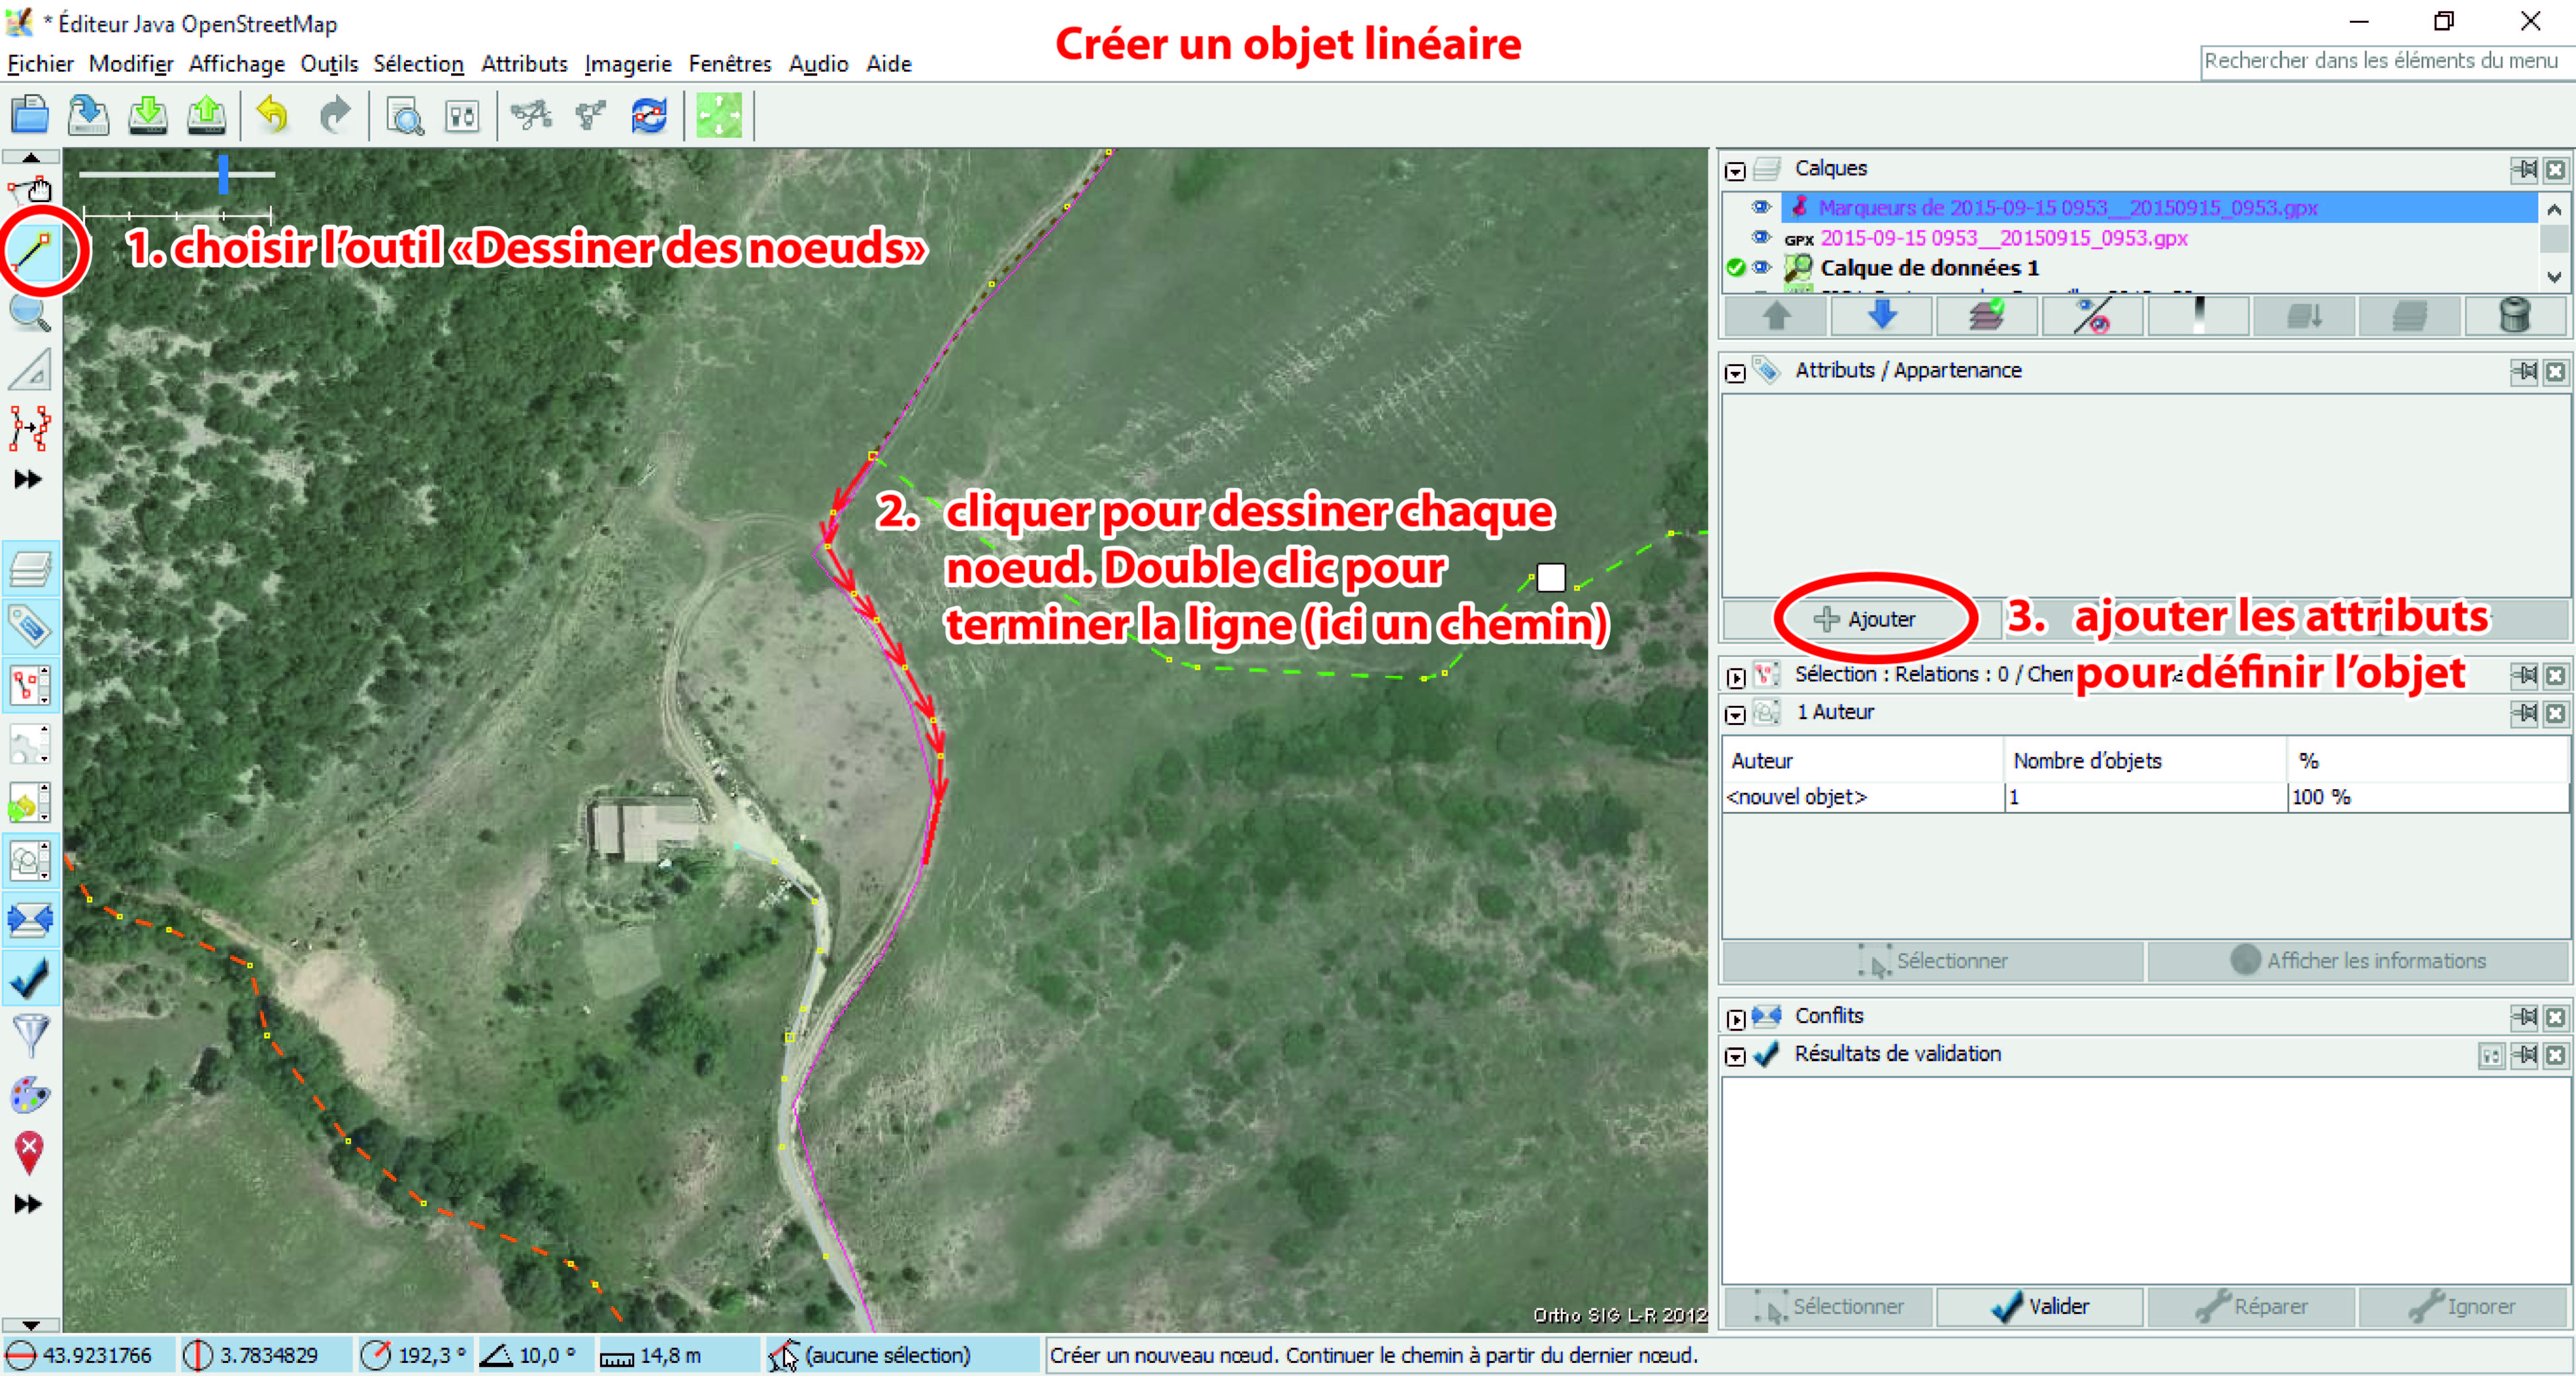The width and height of the screenshot is (2576, 1376).
Task: Activate the selected layer with the green-check button
Action: (x=1987, y=316)
